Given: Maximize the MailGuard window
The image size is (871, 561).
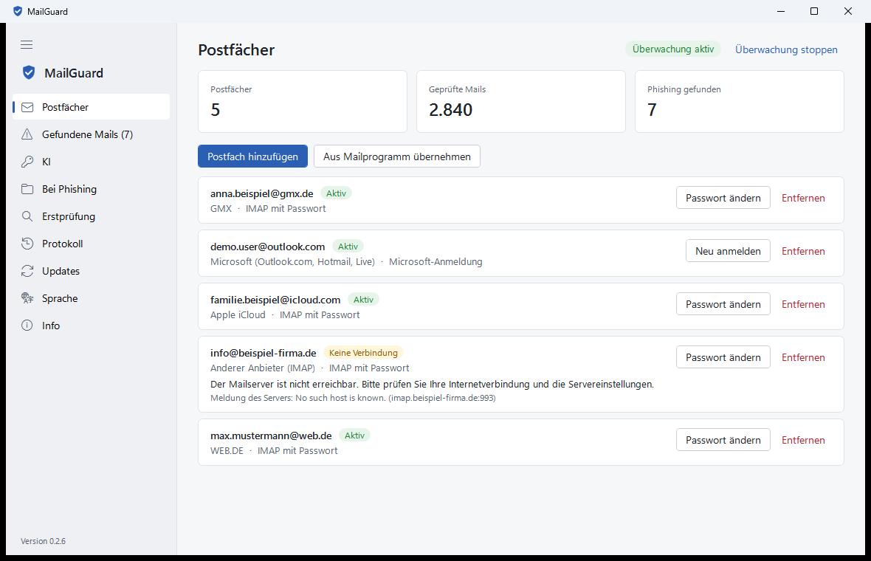Looking at the screenshot, I should (x=814, y=11).
